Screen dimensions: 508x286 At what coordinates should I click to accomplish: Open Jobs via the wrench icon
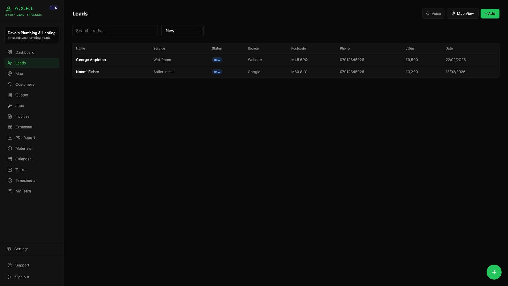point(10,106)
